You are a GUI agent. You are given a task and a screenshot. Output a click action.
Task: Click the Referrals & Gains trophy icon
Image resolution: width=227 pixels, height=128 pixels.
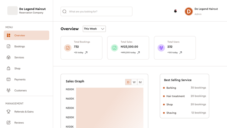pos(9,111)
